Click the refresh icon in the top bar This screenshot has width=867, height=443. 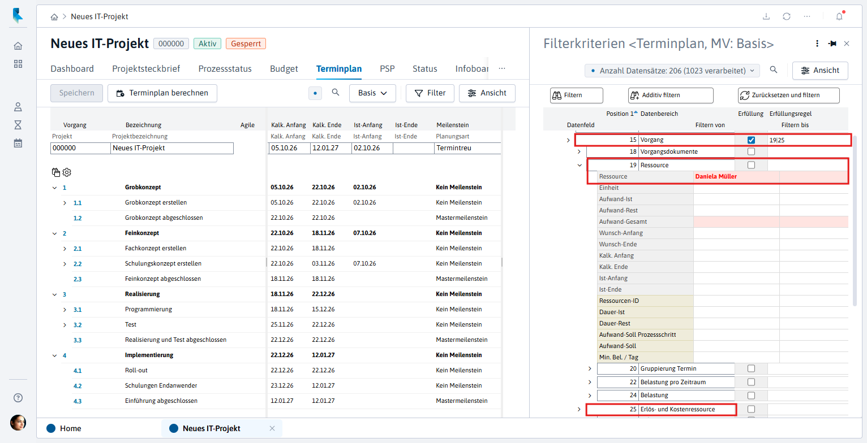coord(787,16)
